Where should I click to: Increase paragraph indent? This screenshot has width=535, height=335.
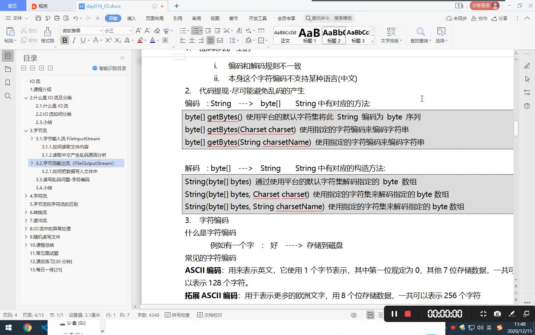217,31
